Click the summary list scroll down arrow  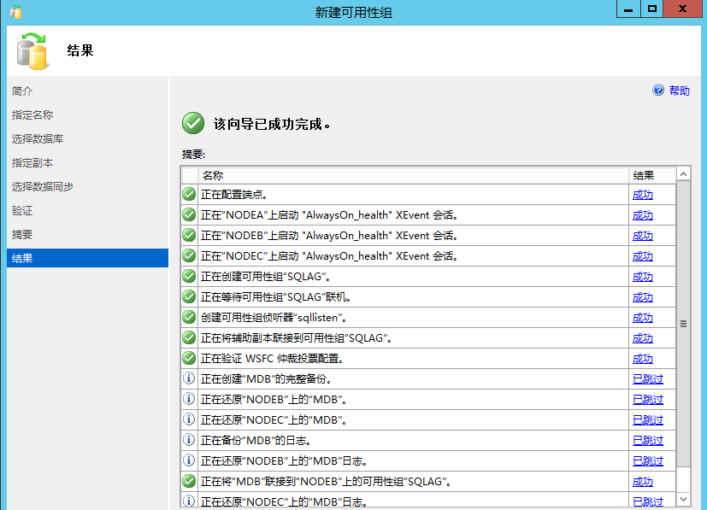tap(684, 499)
